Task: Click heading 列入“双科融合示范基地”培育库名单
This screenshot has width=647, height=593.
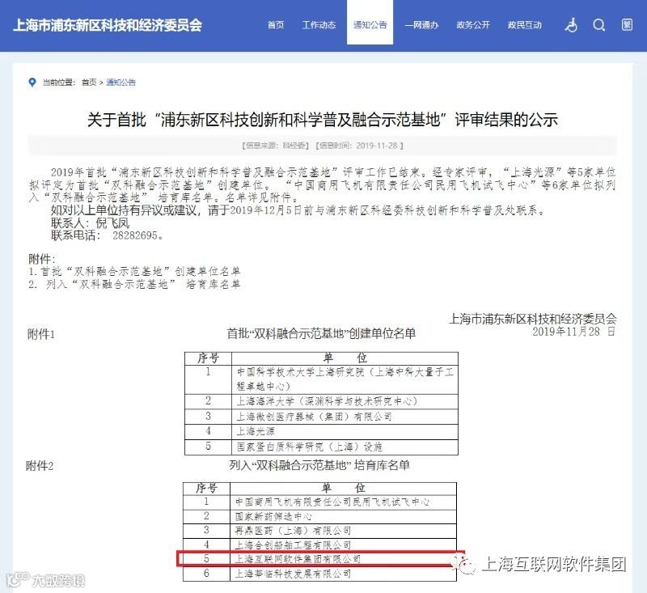Action: tap(319, 465)
